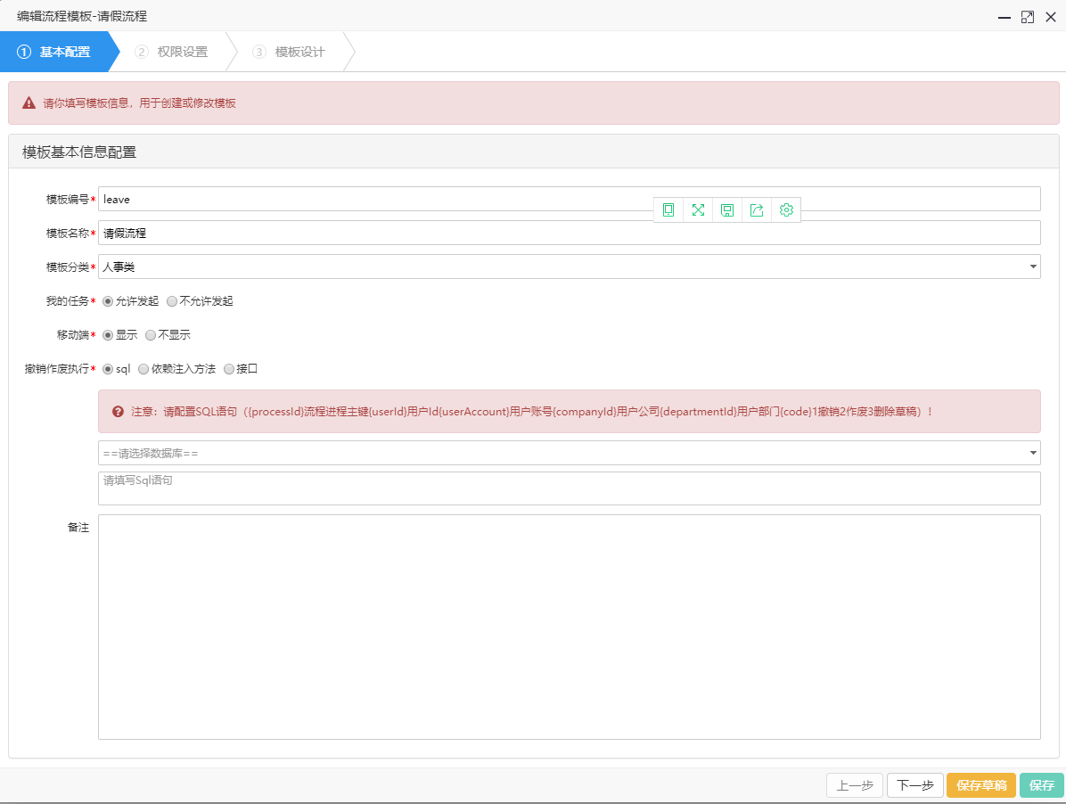Select the 不允许发起 radio option
This screenshot has width=1066, height=804.
[172, 301]
